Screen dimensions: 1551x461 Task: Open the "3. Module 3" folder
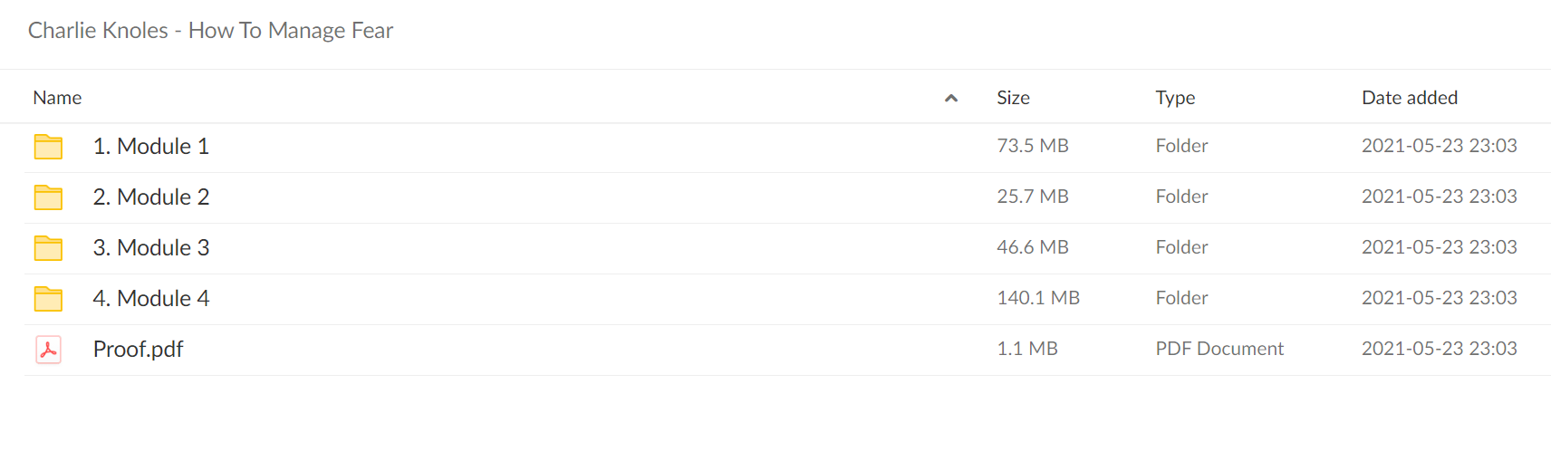151,248
